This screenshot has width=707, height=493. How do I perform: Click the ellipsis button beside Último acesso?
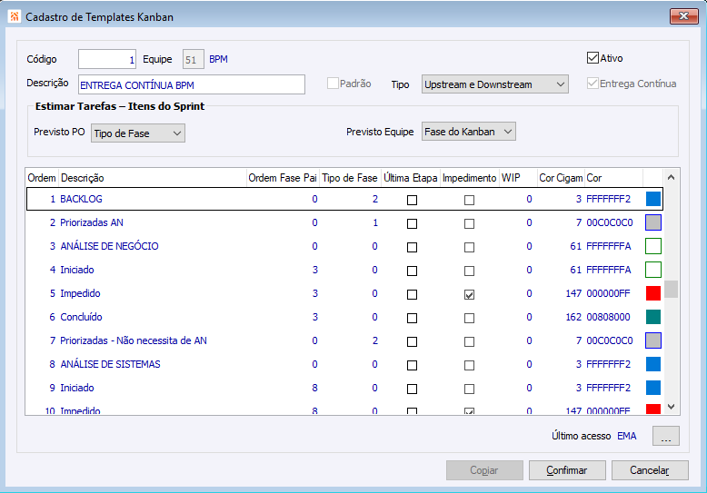666,436
